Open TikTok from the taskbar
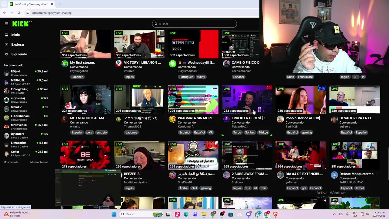The image size is (389, 219). pyautogui.click(x=177, y=214)
